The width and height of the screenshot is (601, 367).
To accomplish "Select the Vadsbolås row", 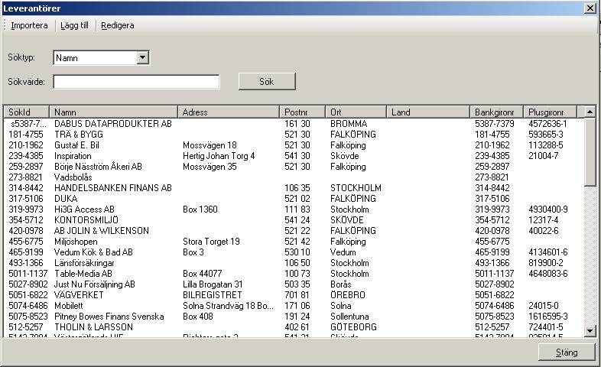I will coord(293,177).
